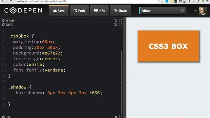Click zoom magnifier icon in address bar
The width and height of the screenshot is (210, 118).
158,1
